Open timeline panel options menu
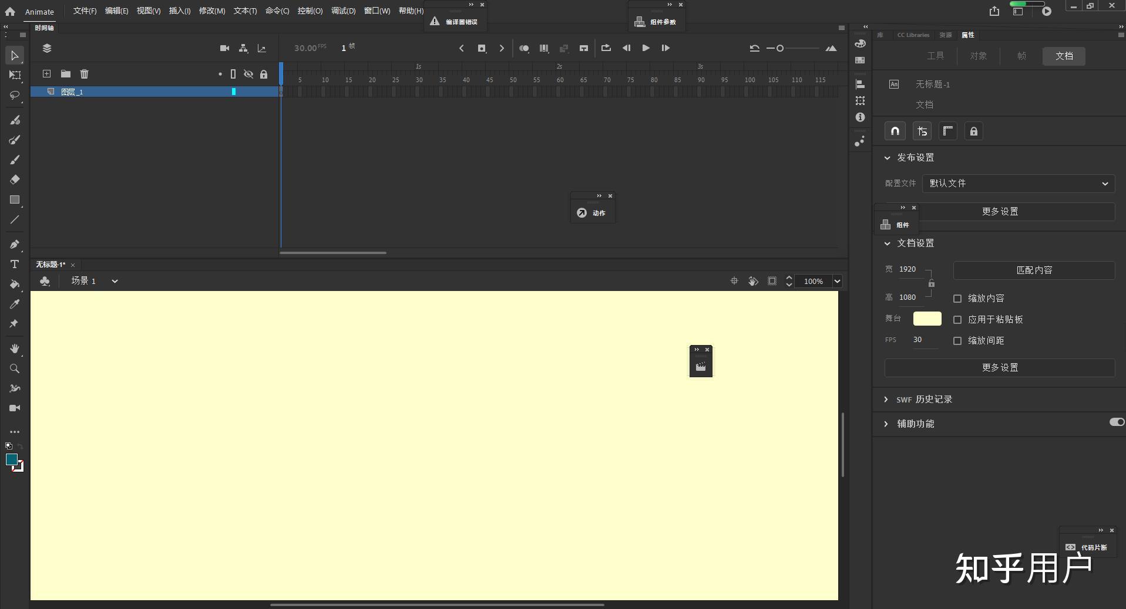Image resolution: width=1126 pixels, height=609 pixels. 841,28
